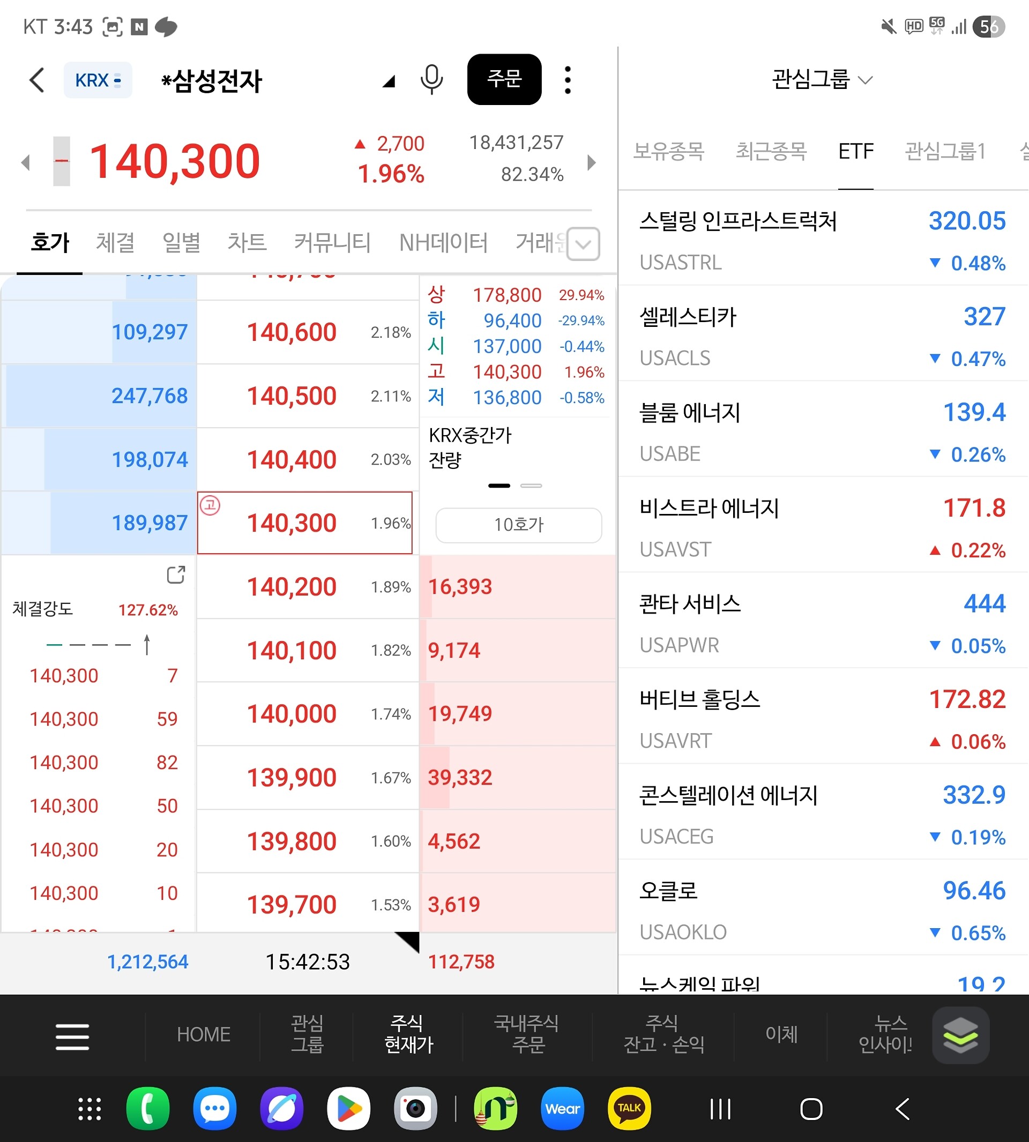
Task: Open the Play Store dock icon
Action: (348, 1109)
